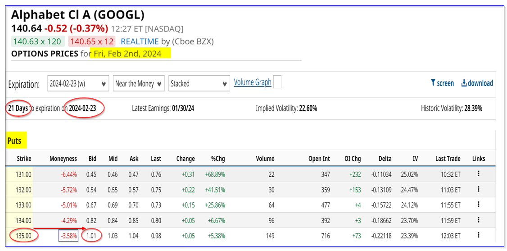Click the screen filter icon
Image resolution: width=507 pixels, height=251 pixels.
click(x=433, y=83)
